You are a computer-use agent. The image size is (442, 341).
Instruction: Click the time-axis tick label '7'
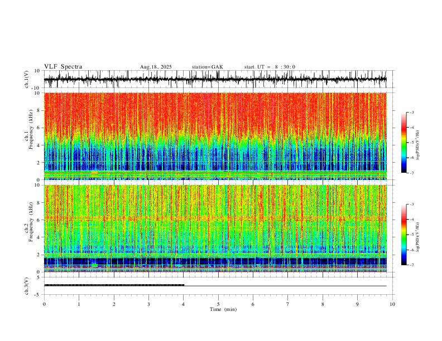288,304
